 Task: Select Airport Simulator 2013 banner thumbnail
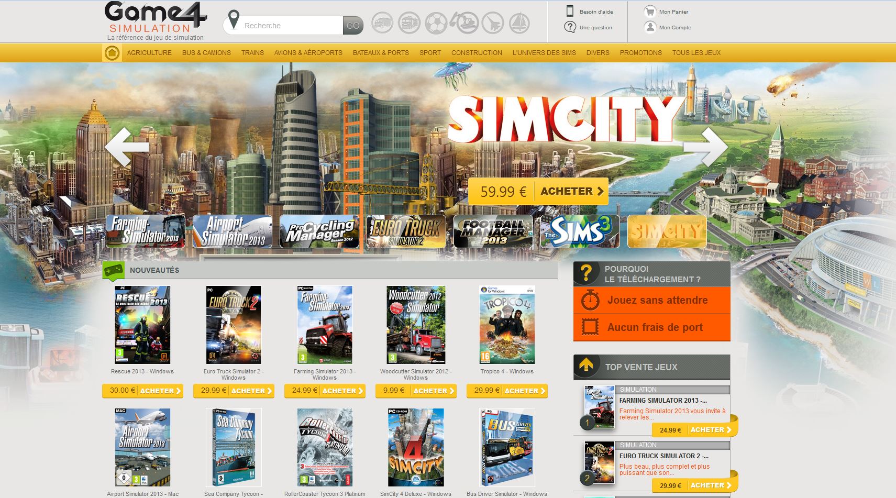(x=233, y=231)
